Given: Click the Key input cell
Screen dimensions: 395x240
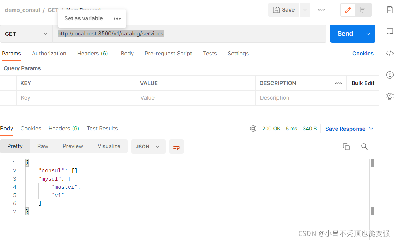Looking at the screenshot, I should click(x=76, y=98).
